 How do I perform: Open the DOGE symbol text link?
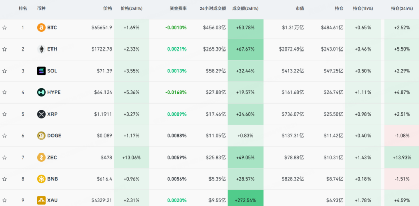tap(54, 136)
